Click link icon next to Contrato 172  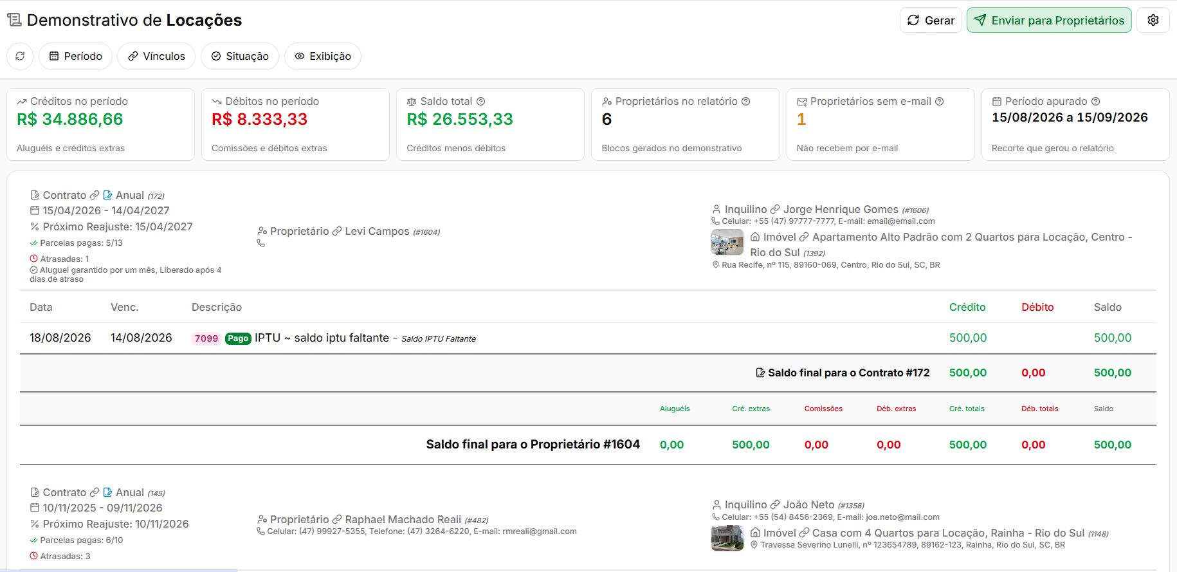point(95,195)
